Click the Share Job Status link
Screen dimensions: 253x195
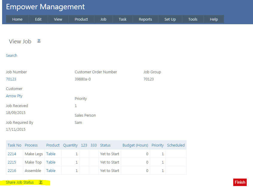20,182
